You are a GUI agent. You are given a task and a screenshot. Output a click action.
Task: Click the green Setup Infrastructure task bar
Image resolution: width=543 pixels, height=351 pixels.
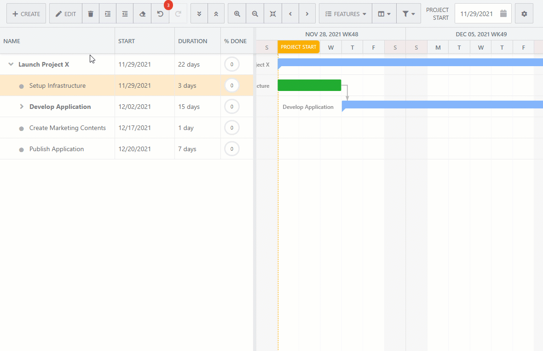(x=309, y=85)
